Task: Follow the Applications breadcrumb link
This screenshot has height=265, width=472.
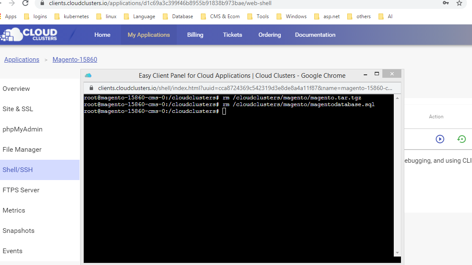Action: [22, 60]
